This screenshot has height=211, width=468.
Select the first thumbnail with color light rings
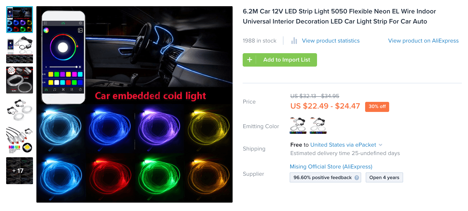tap(20, 20)
